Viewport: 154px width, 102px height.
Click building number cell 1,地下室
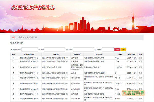tap(119, 67)
